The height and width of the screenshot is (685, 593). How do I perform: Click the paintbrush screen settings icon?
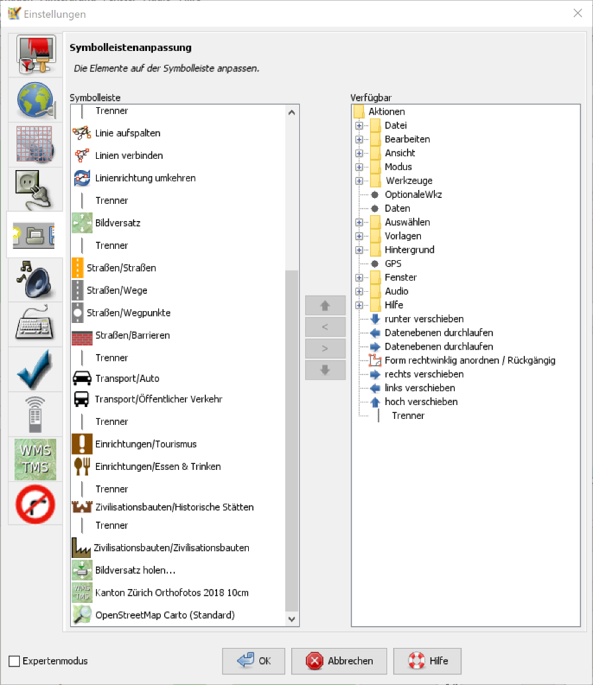pos(34,56)
